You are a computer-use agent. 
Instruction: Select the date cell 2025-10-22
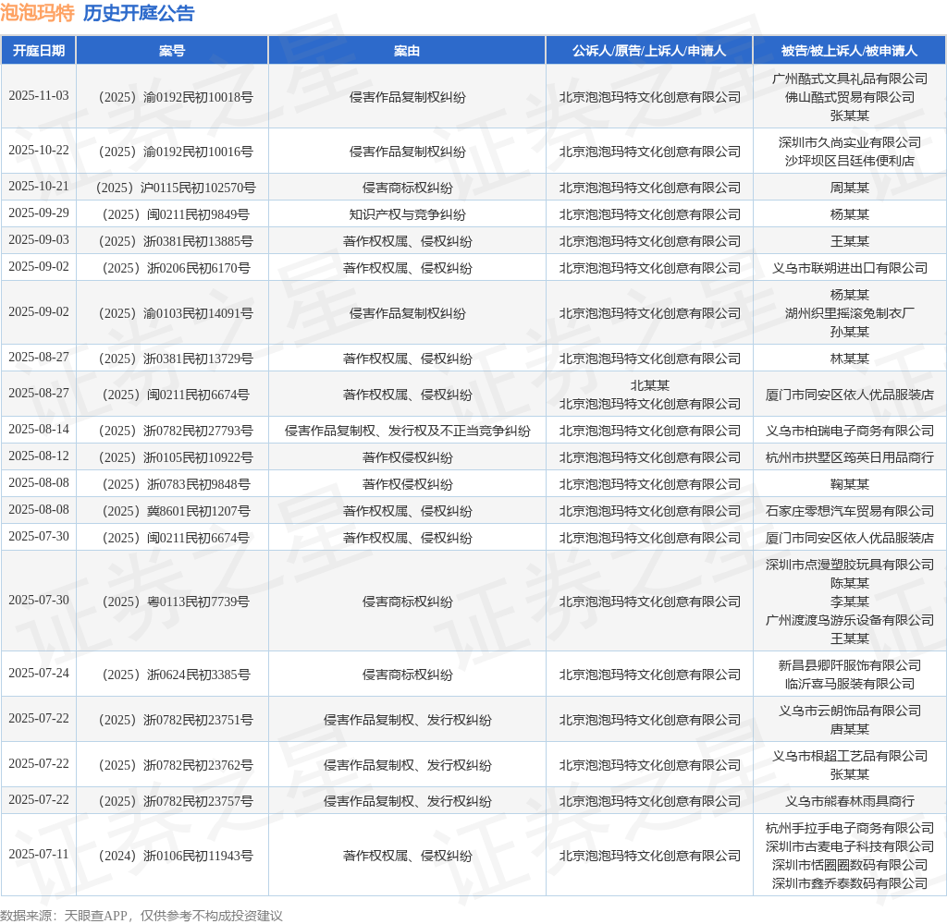39,151
